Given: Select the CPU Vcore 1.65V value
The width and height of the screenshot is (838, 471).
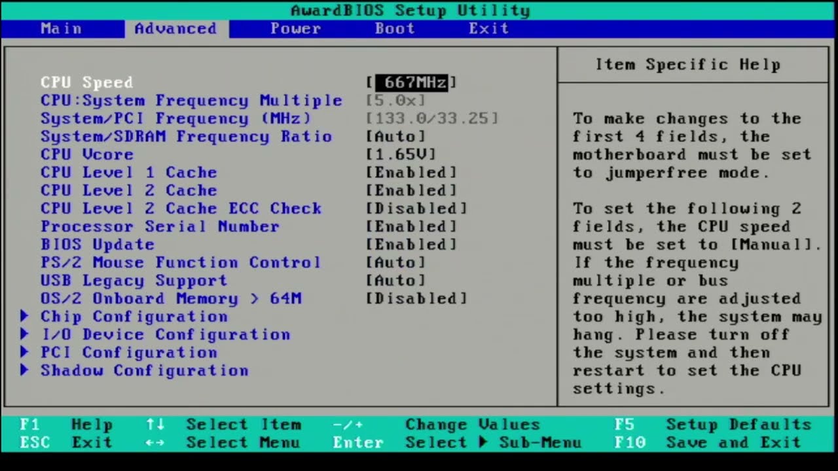Looking at the screenshot, I should point(401,154).
